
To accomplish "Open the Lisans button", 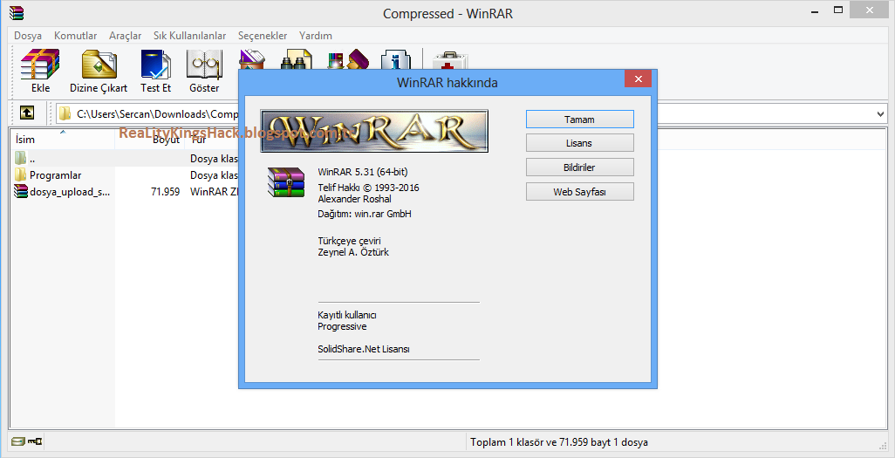I will click(x=579, y=143).
